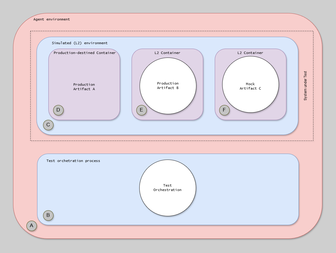Click the C marker badge
This screenshot has width=336, height=253.
pyautogui.click(x=48, y=125)
